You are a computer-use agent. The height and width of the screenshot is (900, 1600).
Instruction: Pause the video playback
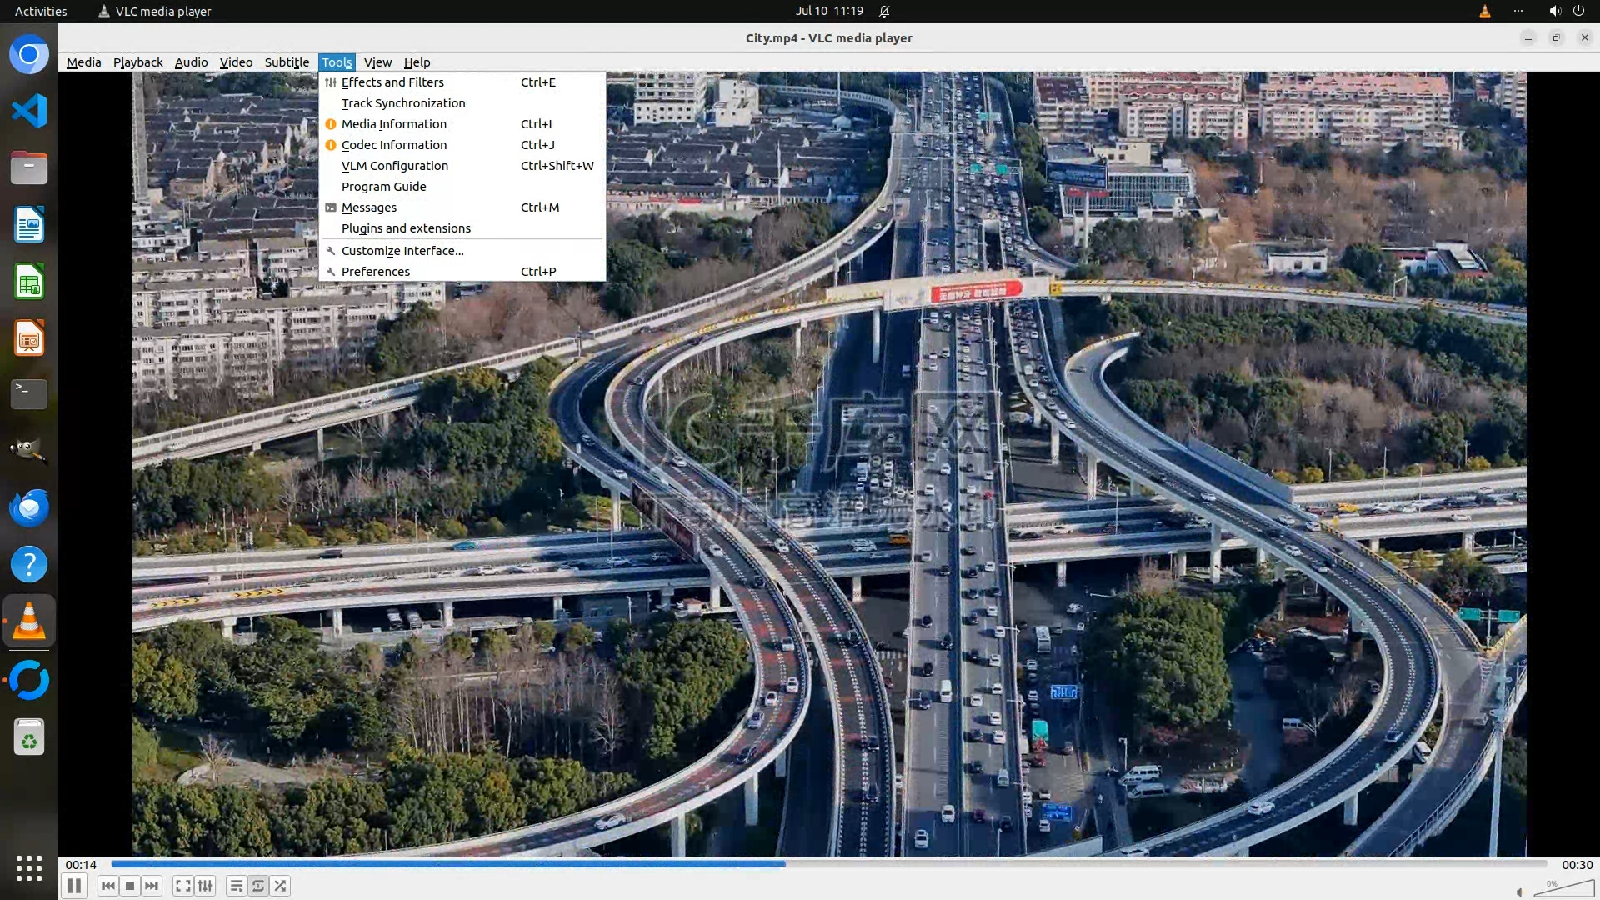(x=74, y=886)
